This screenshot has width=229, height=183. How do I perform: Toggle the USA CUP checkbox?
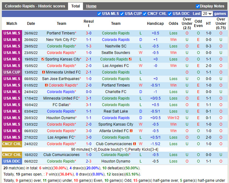click(x=122, y=14)
